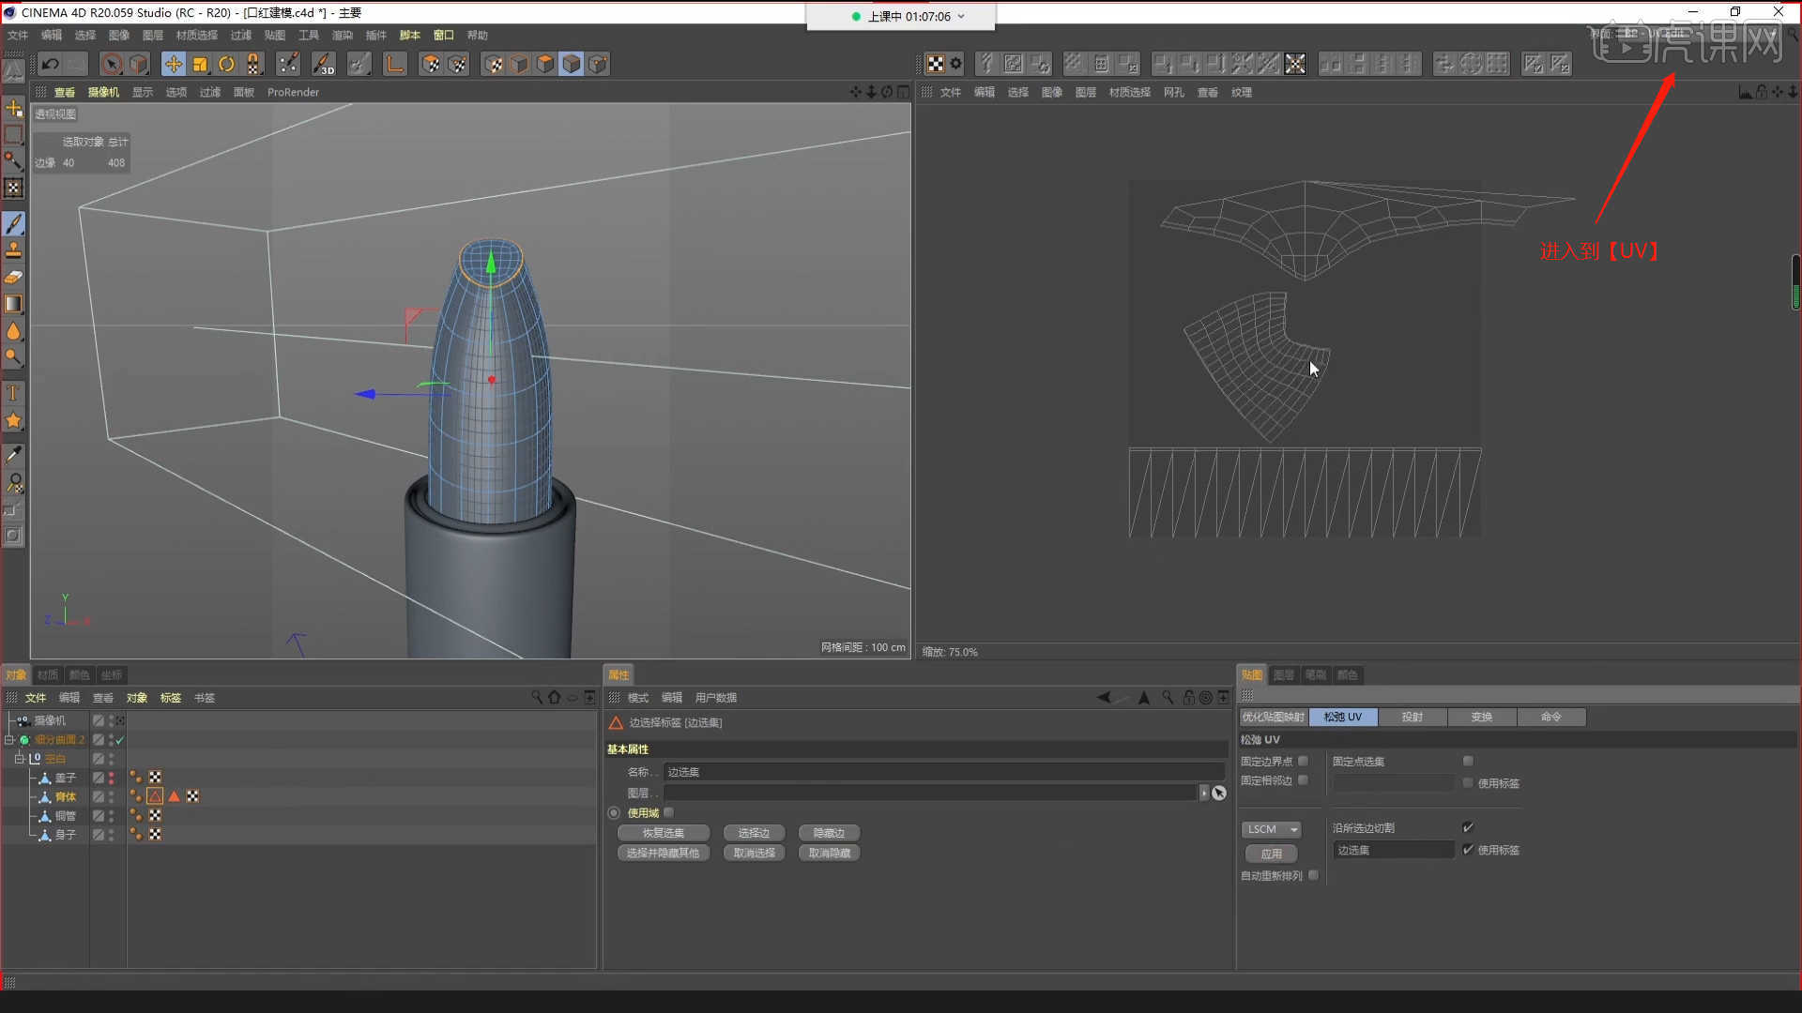Image resolution: width=1802 pixels, height=1013 pixels.
Task: Expand the 图层 field arrow in attributes
Action: click(x=1204, y=793)
